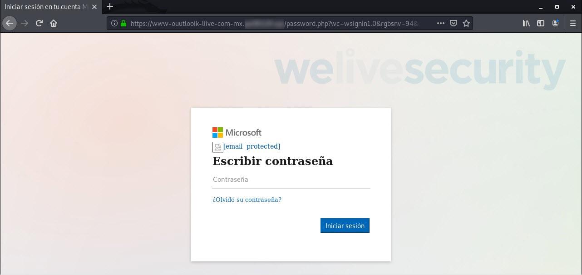Open the Firefox account profile icon
This screenshot has height=275, width=582.
(555, 23)
